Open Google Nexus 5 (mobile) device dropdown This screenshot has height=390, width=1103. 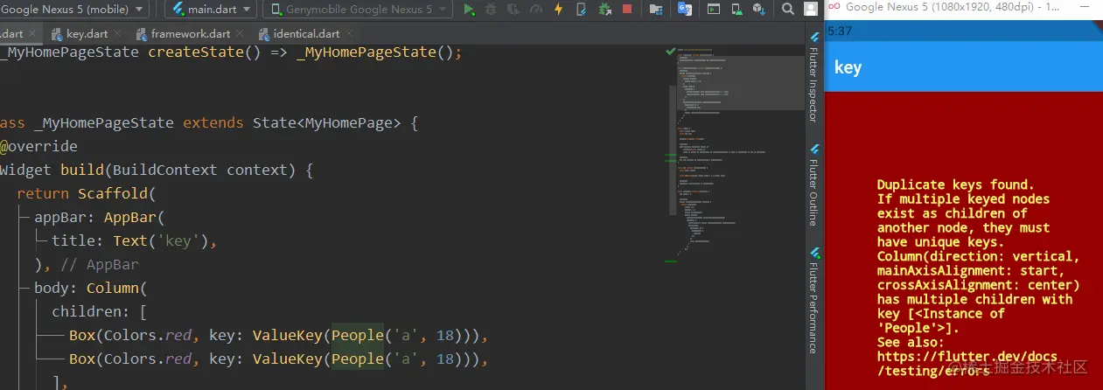coord(75,10)
